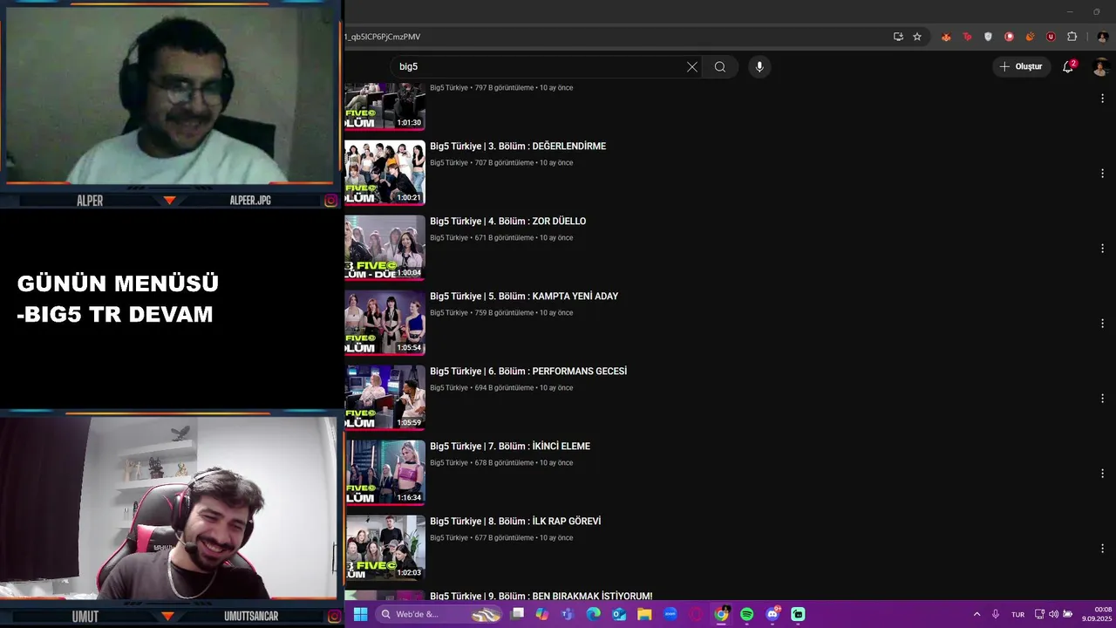Open YouTube notifications bell
Image resolution: width=1116 pixels, height=628 pixels.
coord(1068,66)
